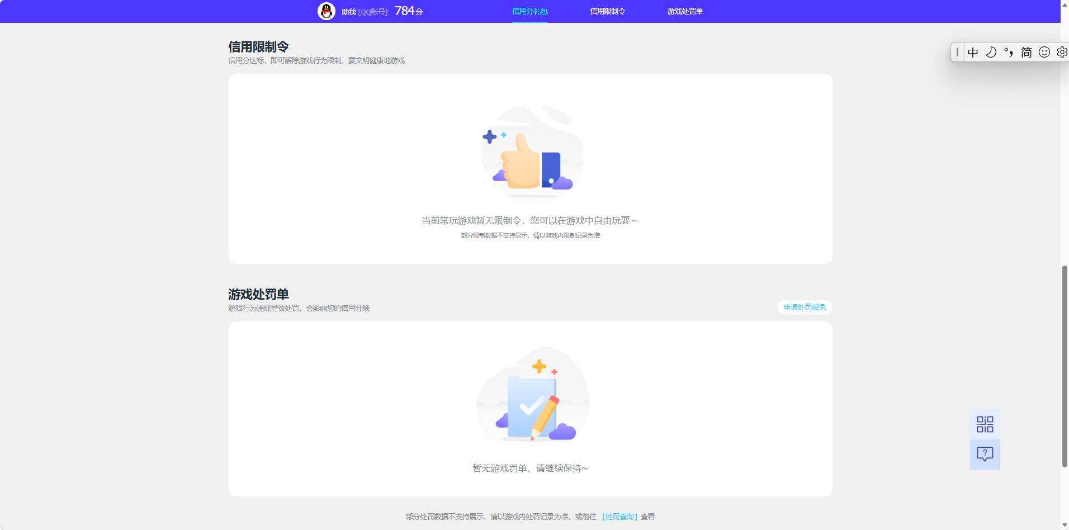Click the 游戏行为违规导致处罚 subtitle text
The height and width of the screenshot is (530, 1069).
click(x=299, y=308)
